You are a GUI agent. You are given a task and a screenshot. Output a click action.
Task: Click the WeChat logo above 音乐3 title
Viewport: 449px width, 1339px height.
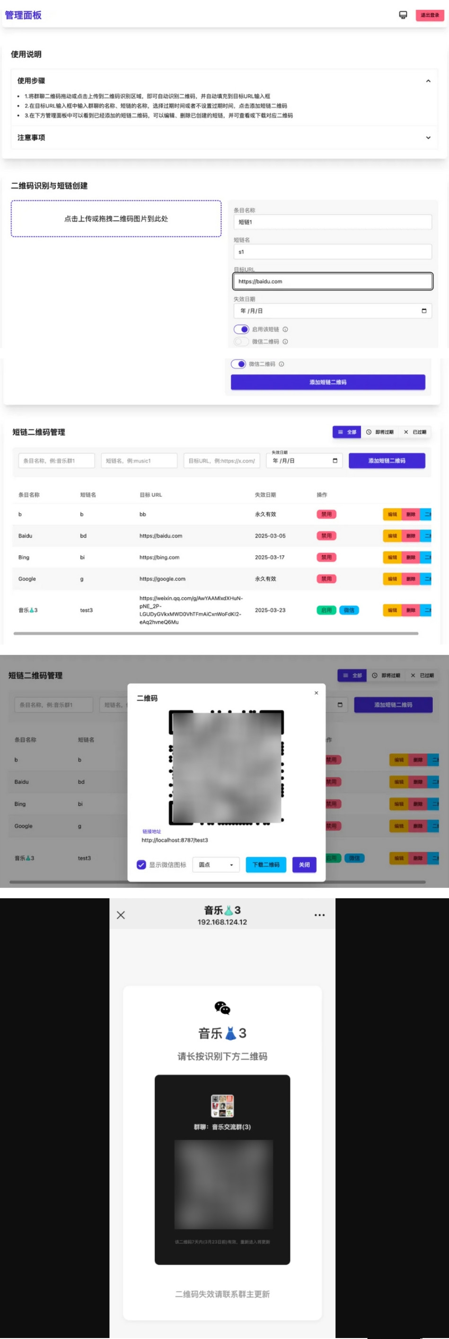(x=222, y=1008)
